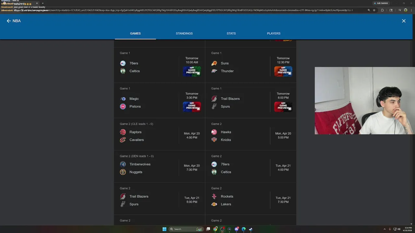The height and width of the screenshot is (233, 415).
Task: Open a new browser tab
Action: coord(42,3)
